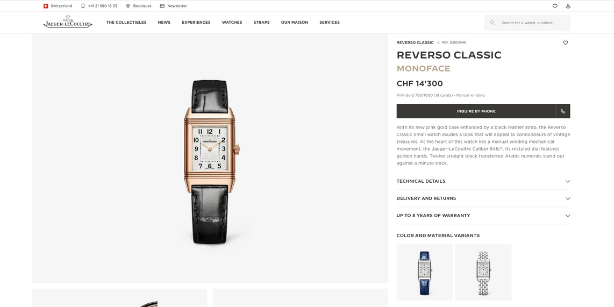The image size is (614, 307).
Task: Open the Straps menu item
Action: point(261,23)
